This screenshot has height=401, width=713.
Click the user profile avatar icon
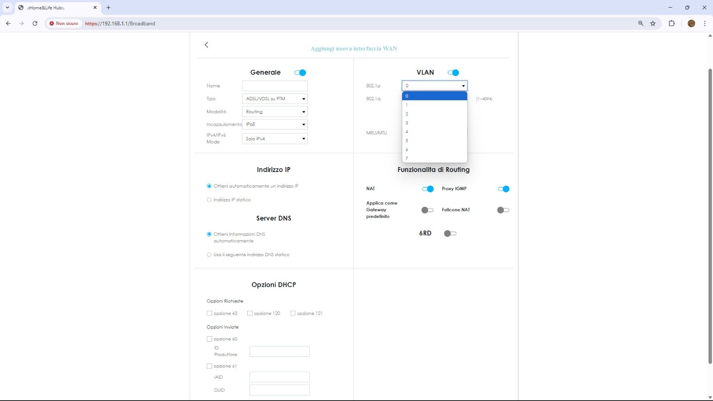[x=691, y=23]
